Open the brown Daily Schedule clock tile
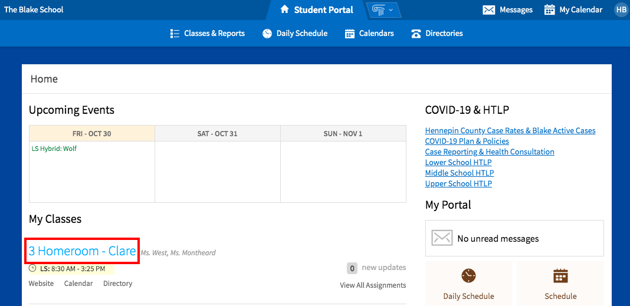This screenshot has width=630, height=306. tap(468, 284)
